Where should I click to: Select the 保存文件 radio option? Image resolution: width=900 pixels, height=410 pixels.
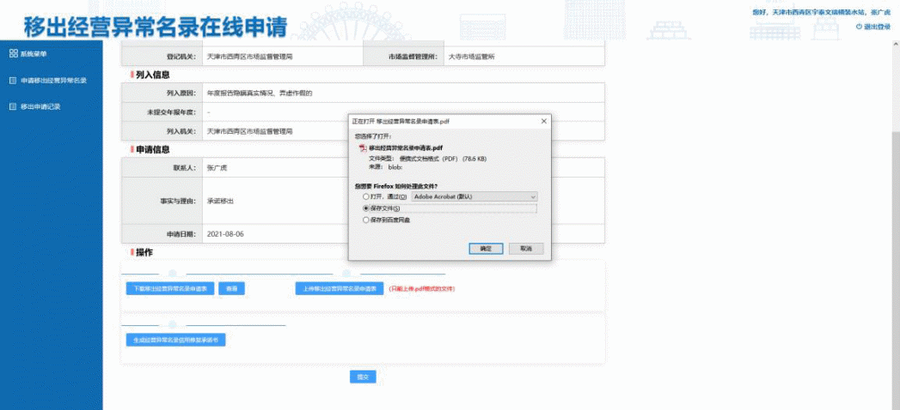coord(366,208)
